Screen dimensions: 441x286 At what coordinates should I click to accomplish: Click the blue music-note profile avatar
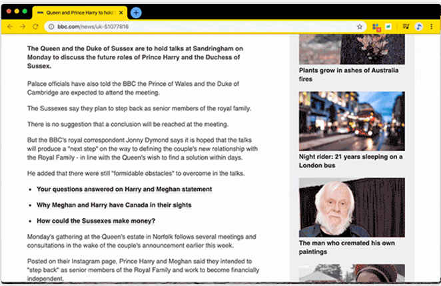point(419,27)
